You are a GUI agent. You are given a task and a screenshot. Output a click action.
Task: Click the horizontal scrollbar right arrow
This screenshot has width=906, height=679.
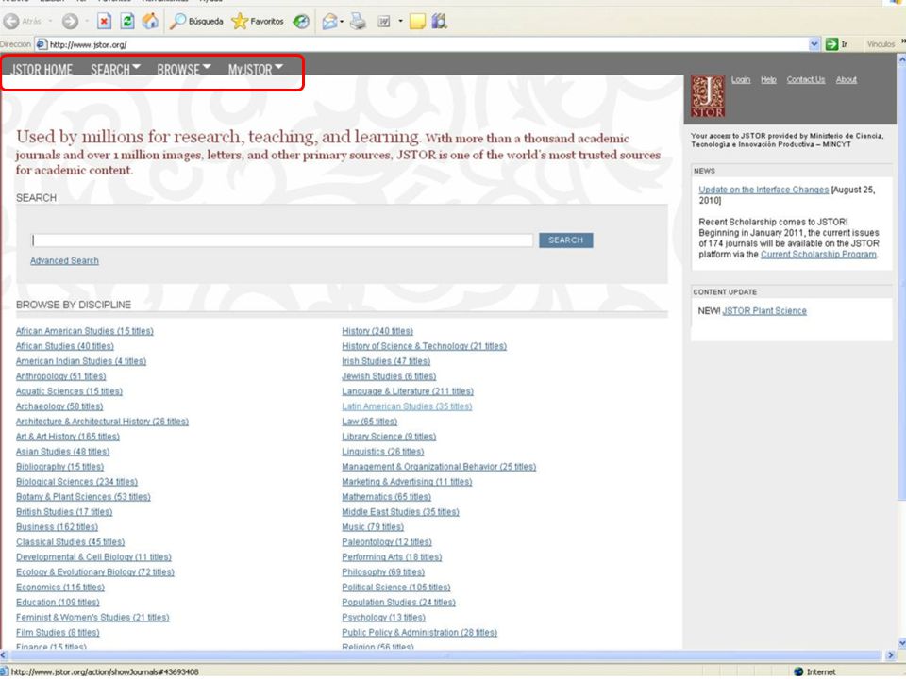pos(890,655)
